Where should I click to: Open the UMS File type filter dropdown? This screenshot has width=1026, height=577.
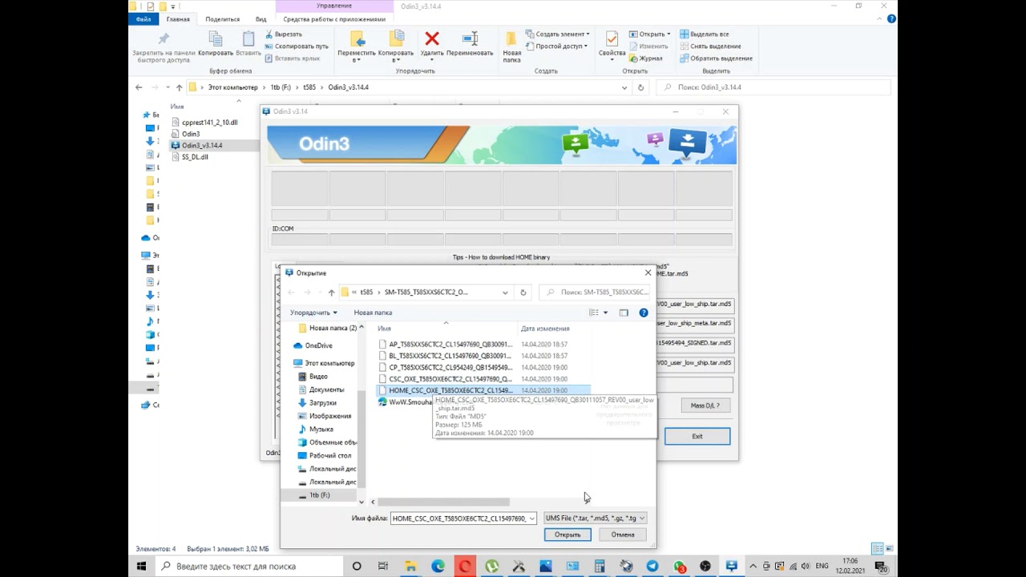595,518
